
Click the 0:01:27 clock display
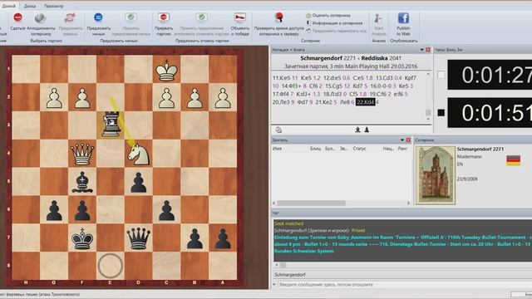pos(490,75)
